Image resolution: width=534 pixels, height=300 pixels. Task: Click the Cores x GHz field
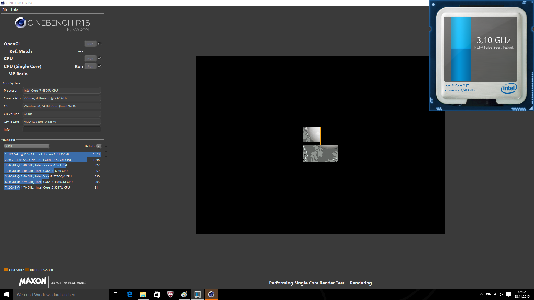point(62,98)
